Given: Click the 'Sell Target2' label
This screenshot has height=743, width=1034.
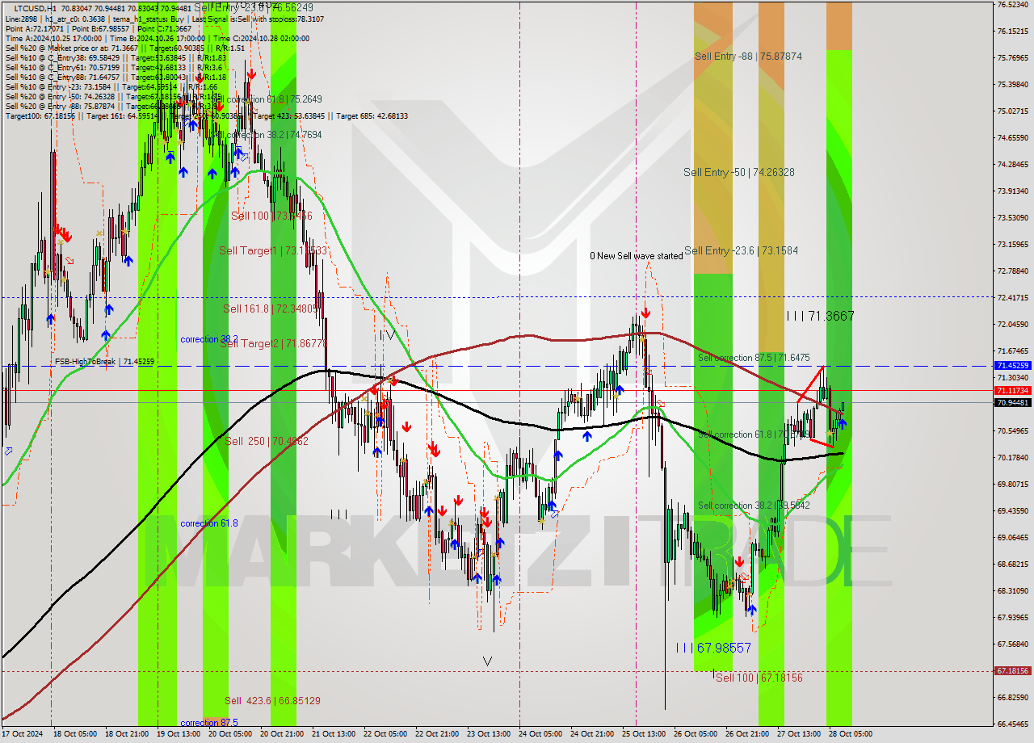Looking at the screenshot, I should click(273, 344).
